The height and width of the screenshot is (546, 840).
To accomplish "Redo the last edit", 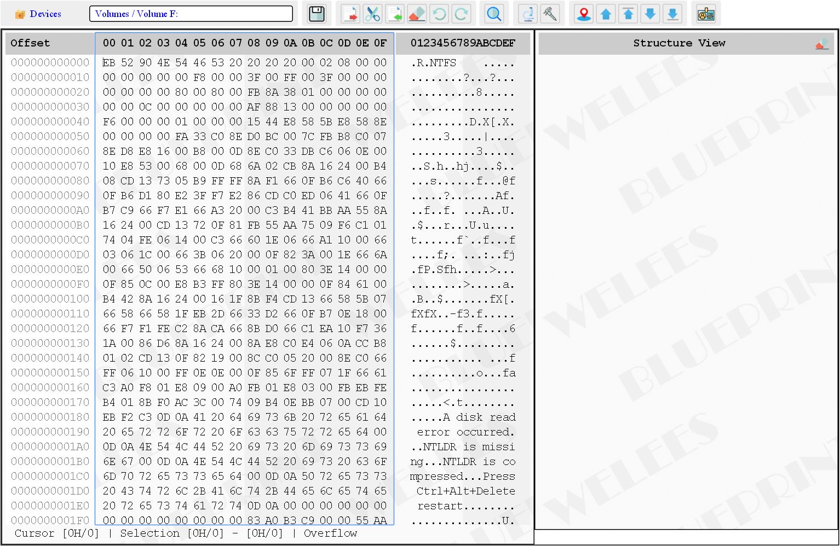I will [462, 14].
